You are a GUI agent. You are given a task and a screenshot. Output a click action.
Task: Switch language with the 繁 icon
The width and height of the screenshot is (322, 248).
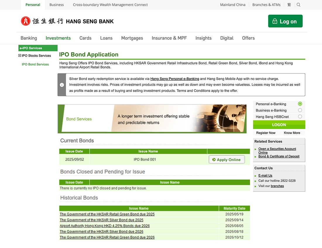pos(289,5)
